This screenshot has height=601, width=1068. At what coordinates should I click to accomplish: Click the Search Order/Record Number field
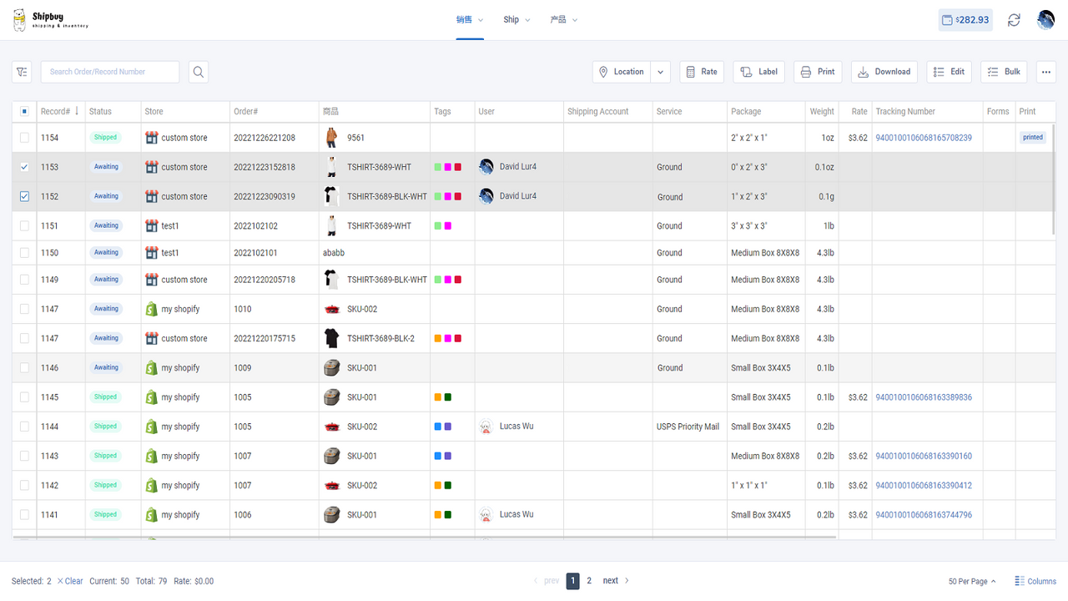110,72
